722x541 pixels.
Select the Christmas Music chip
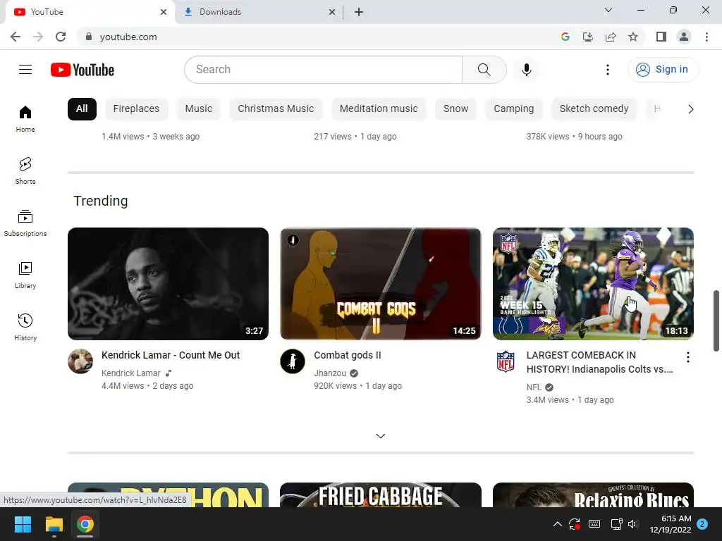click(x=276, y=108)
